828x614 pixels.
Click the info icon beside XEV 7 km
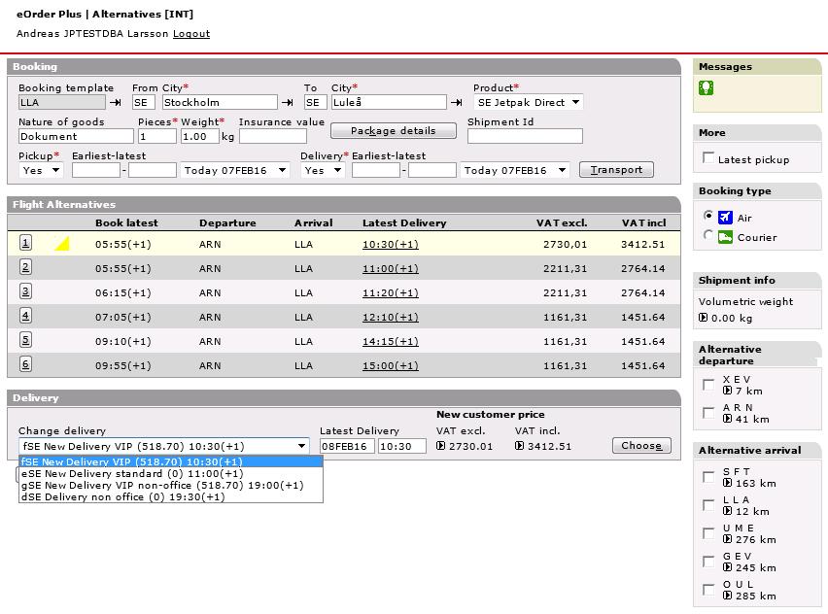(727, 391)
